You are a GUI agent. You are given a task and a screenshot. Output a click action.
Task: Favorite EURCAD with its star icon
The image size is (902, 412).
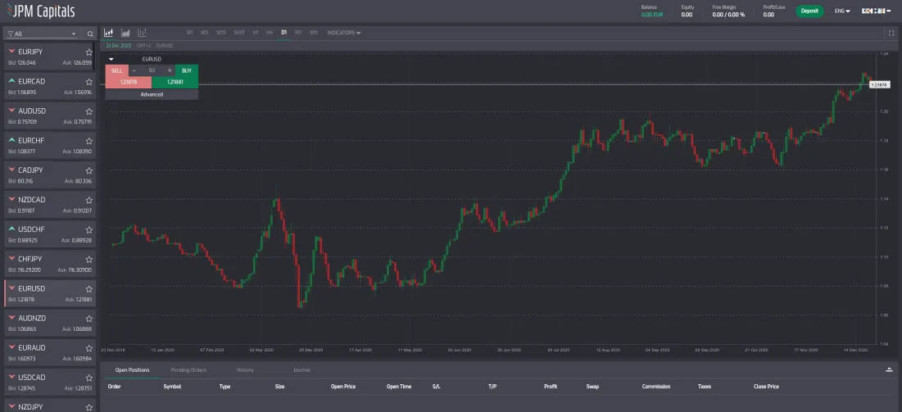pos(89,82)
